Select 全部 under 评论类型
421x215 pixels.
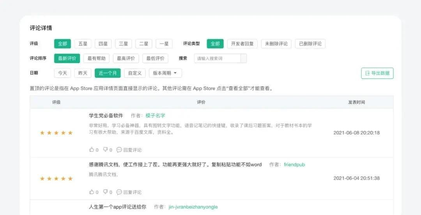(x=215, y=44)
